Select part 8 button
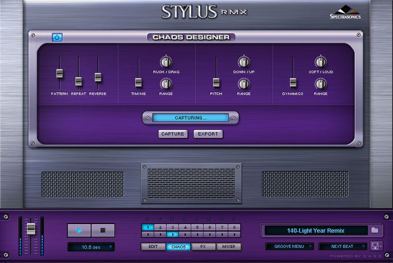393x263 pixels. [x=234, y=227]
